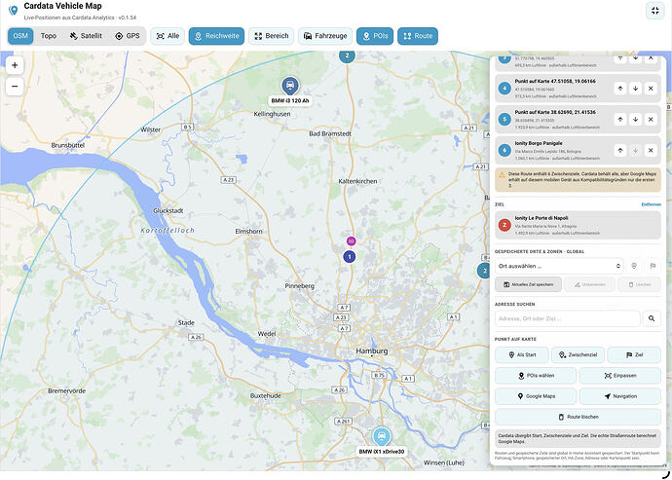This screenshot has height=480, width=672.
Task: Set map point as Ziel
Action: (634, 354)
